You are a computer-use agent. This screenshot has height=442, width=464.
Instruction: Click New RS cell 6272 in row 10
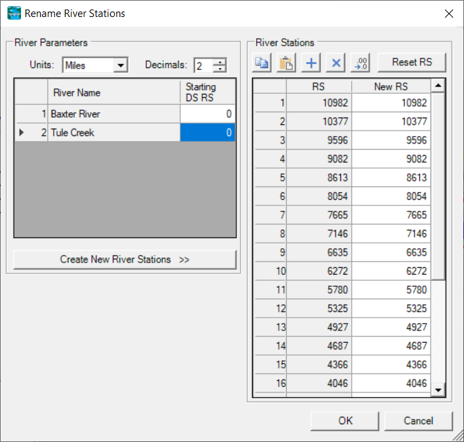[391, 271]
